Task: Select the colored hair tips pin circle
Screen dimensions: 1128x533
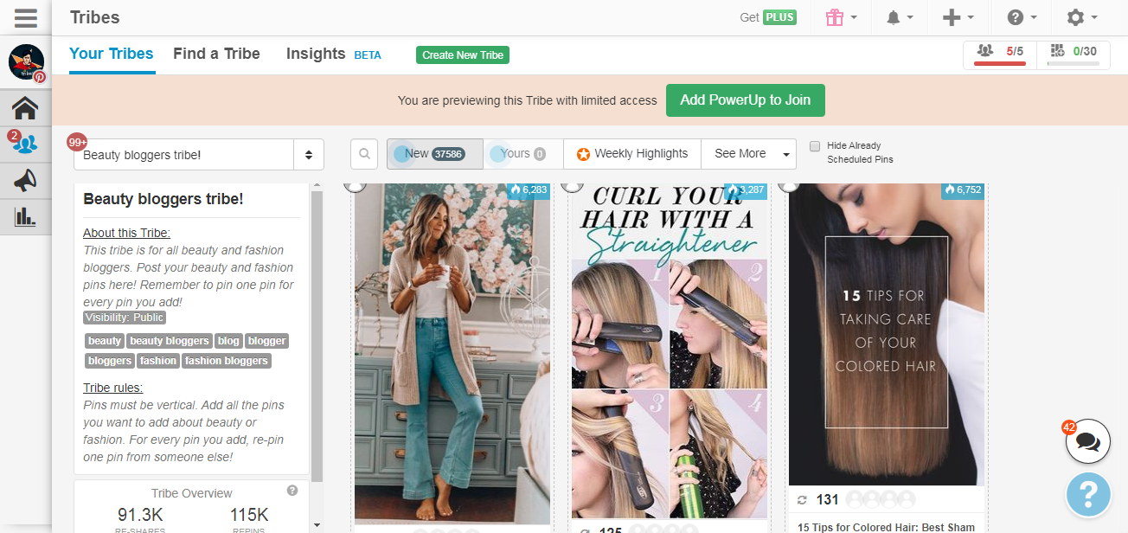Action: click(x=788, y=184)
